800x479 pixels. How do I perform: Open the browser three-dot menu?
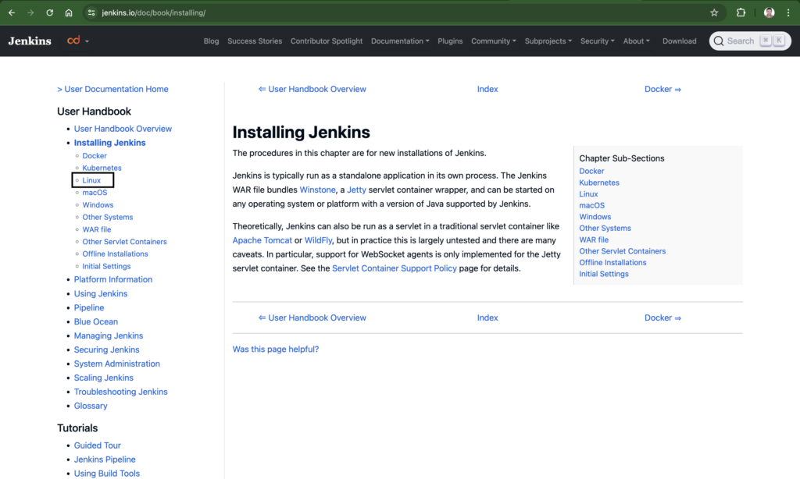point(788,12)
